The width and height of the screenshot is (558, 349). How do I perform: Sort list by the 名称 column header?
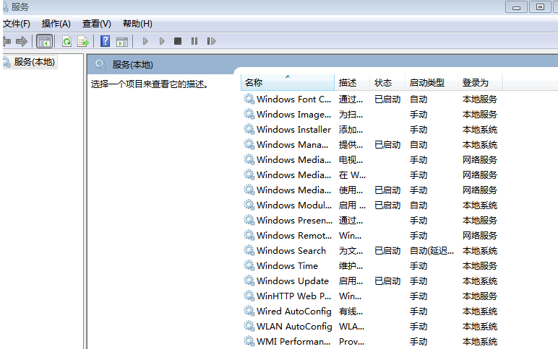coord(254,83)
